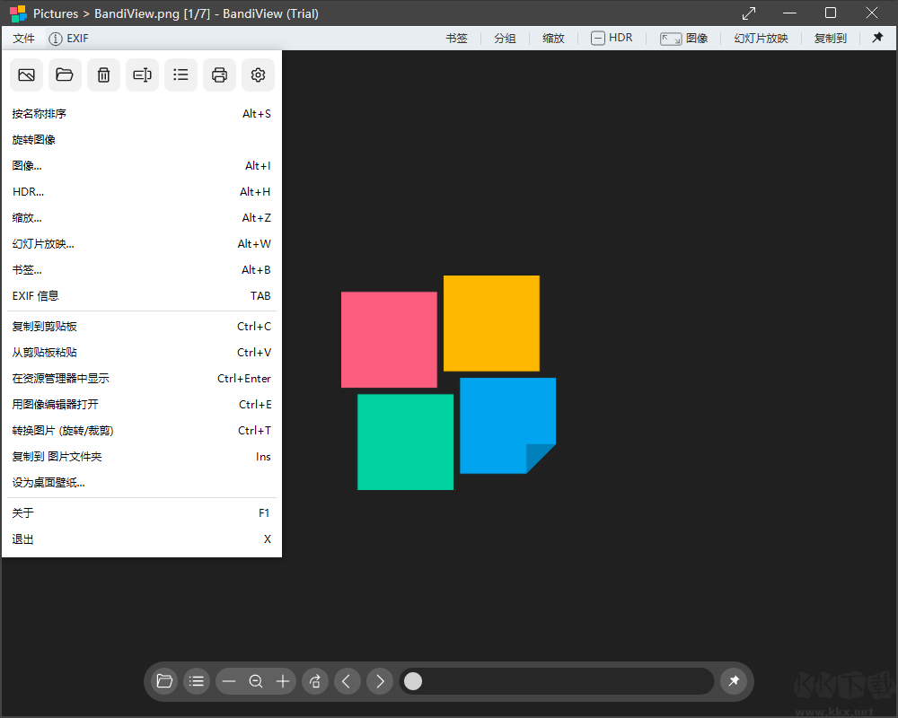Choose 设为桌面壁纸... from the menu
Image resolution: width=898 pixels, height=718 pixels.
coord(142,483)
